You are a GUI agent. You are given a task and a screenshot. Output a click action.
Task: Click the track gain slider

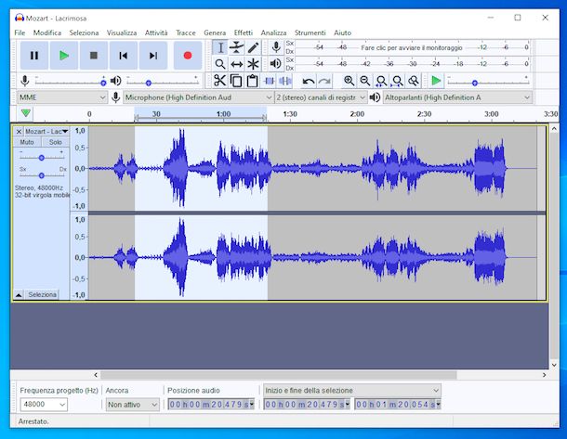click(42, 158)
